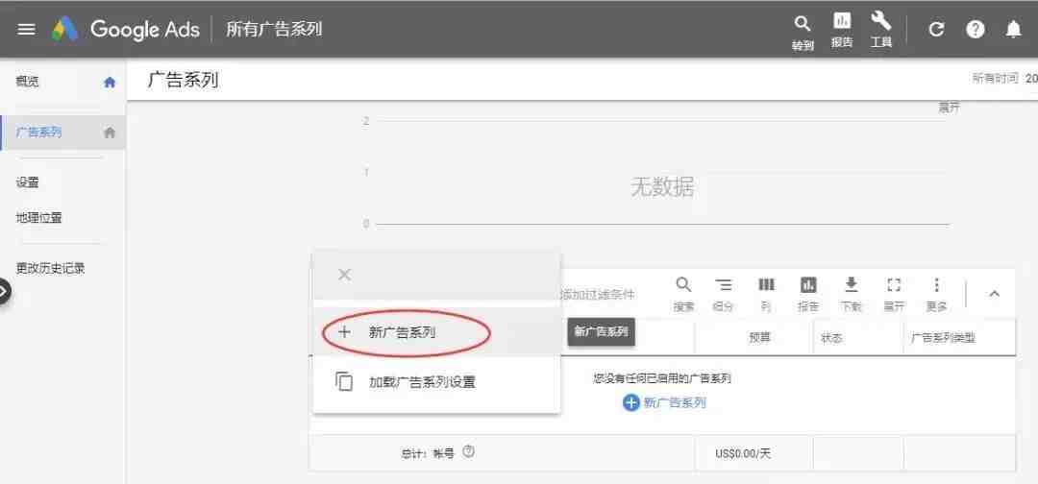Open the hamburger navigation menu
The width and height of the screenshot is (1038, 484).
tap(26, 29)
